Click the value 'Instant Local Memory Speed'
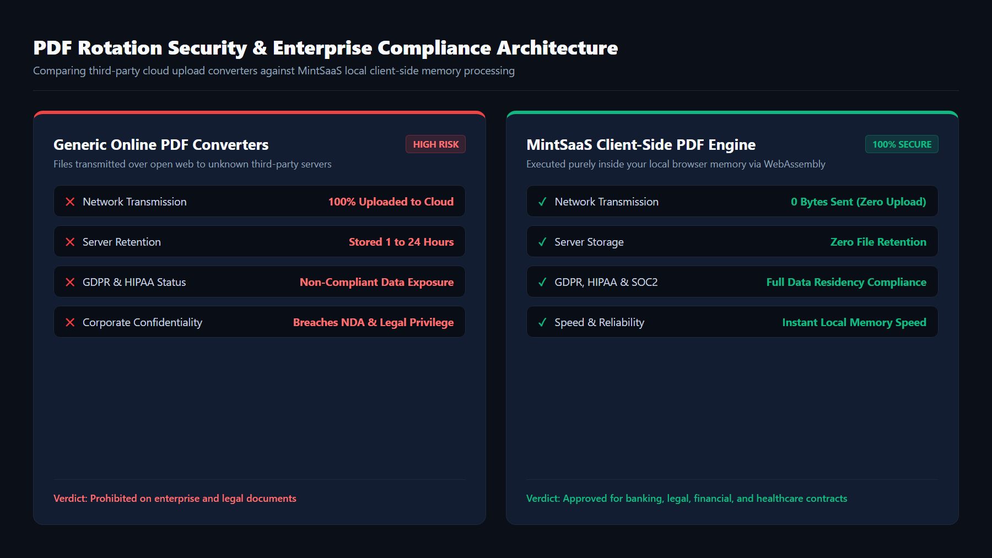The width and height of the screenshot is (992, 558). point(854,322)
